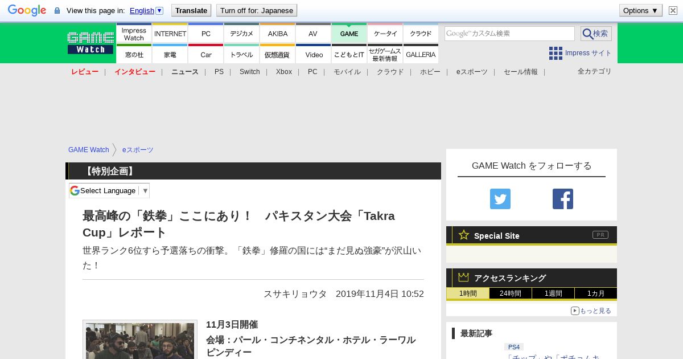The height and width of the screenshot is (359, 683).
Task: Open 全カテゴリ list
Action: point(595,71)
